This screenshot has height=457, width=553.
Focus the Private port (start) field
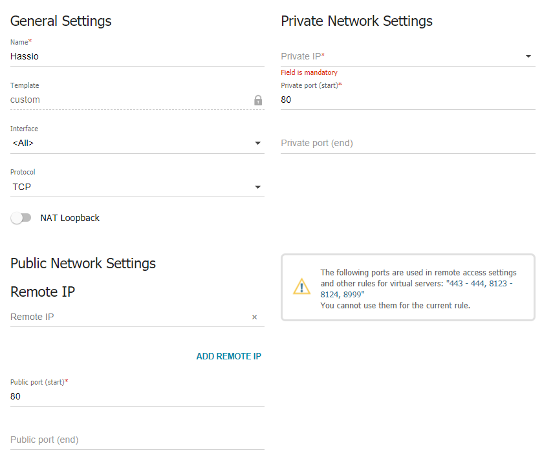tap(401, 100)
